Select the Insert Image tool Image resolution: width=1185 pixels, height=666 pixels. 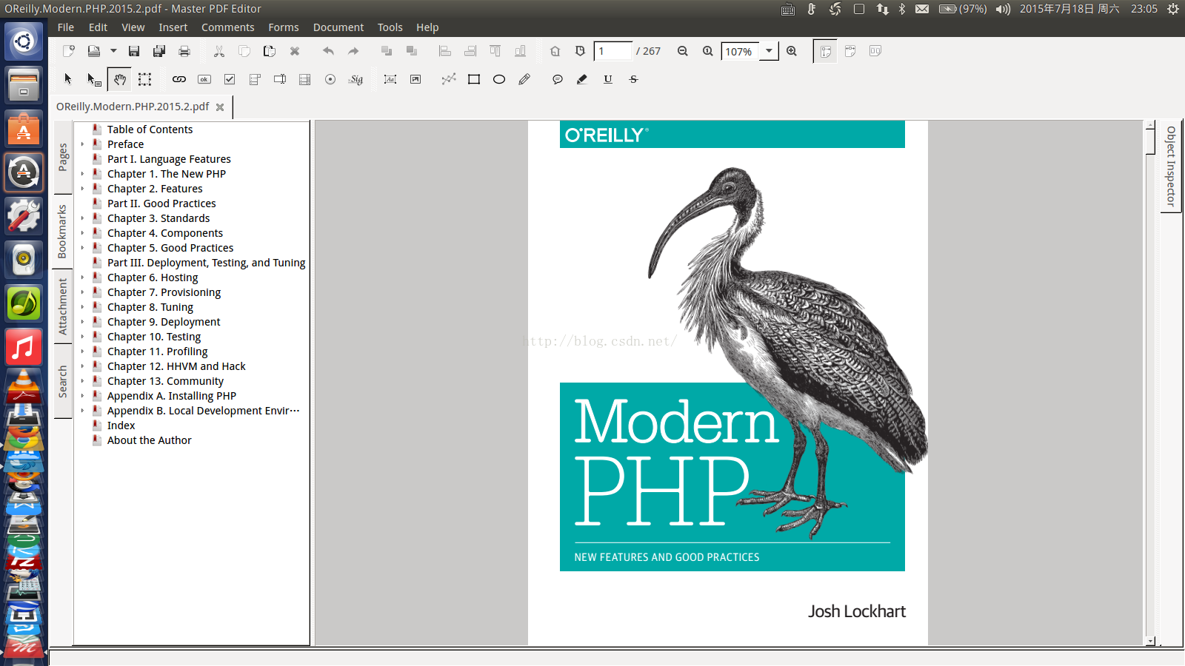(415, 79)
